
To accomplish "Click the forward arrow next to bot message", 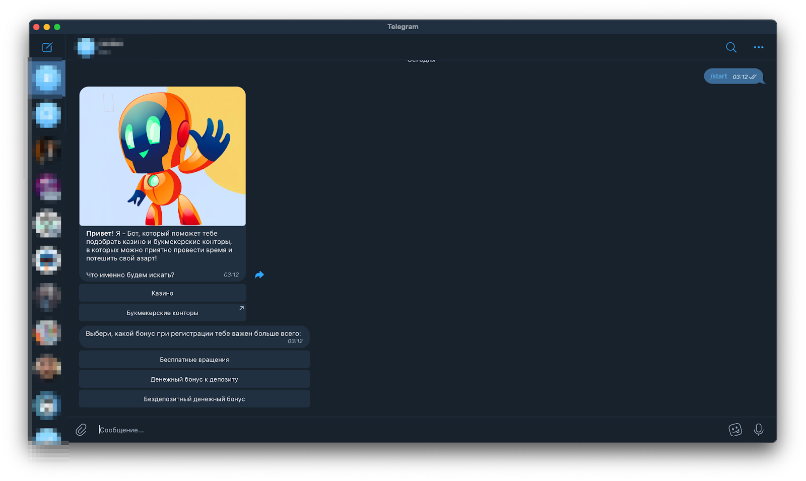I will (259, 274).
